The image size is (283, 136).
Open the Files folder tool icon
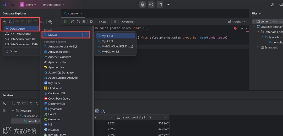160,4
